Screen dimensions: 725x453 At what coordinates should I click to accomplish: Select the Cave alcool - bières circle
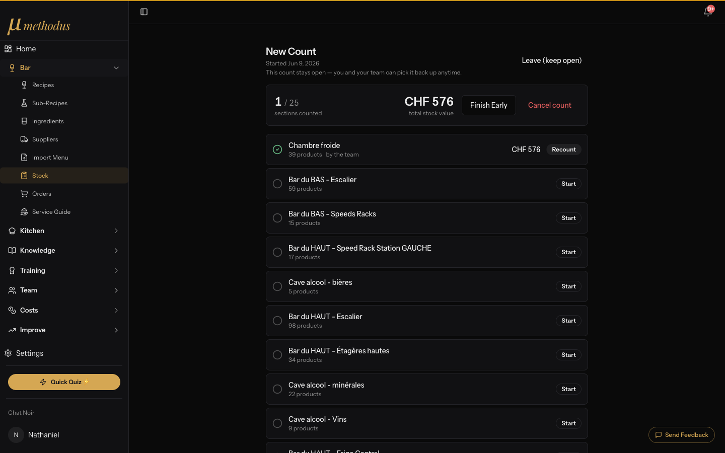[x=277, y=286]
